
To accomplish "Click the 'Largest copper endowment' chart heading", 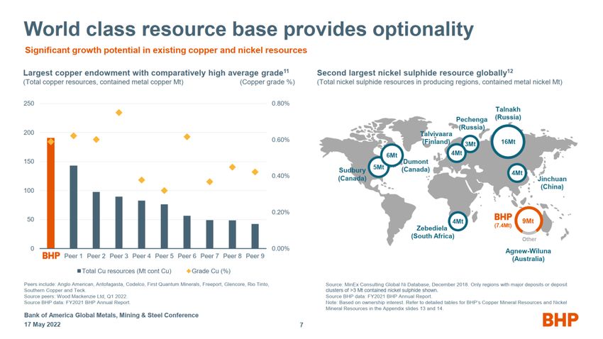I will [x=156, y=72].
